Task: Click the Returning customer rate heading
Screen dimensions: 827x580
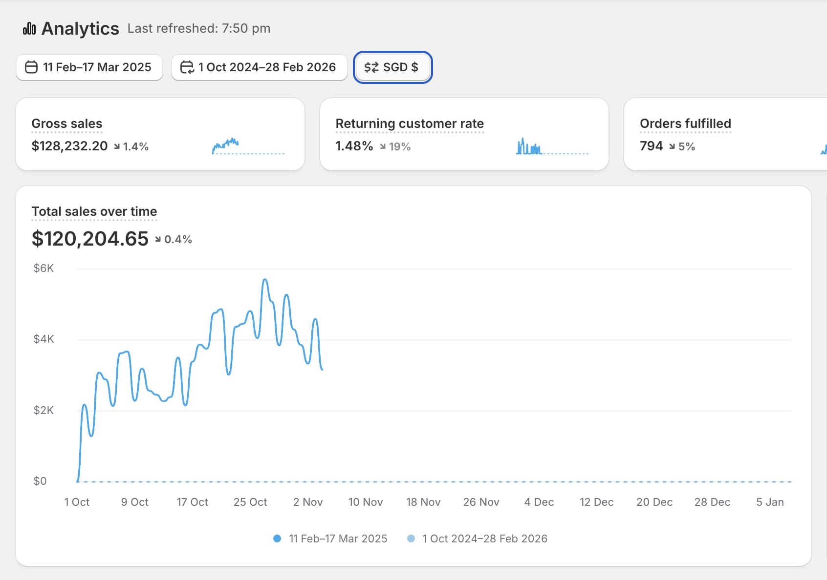Action: coord(410,124)
